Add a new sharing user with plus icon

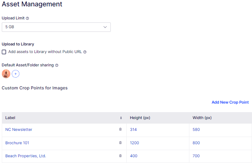tap(16, 74)
